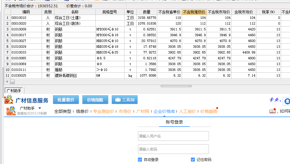Viewport: 290px width, 164px height.
Task: Click the horizontal scrollbar left arrow
Action: (7, 82)
